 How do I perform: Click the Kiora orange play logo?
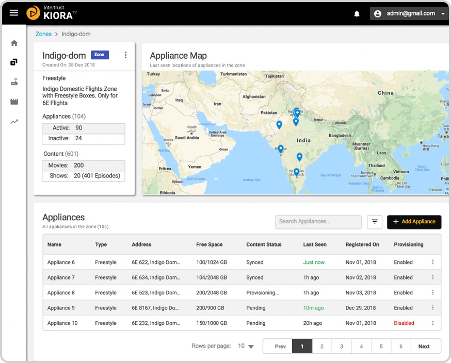coord(33,13)
